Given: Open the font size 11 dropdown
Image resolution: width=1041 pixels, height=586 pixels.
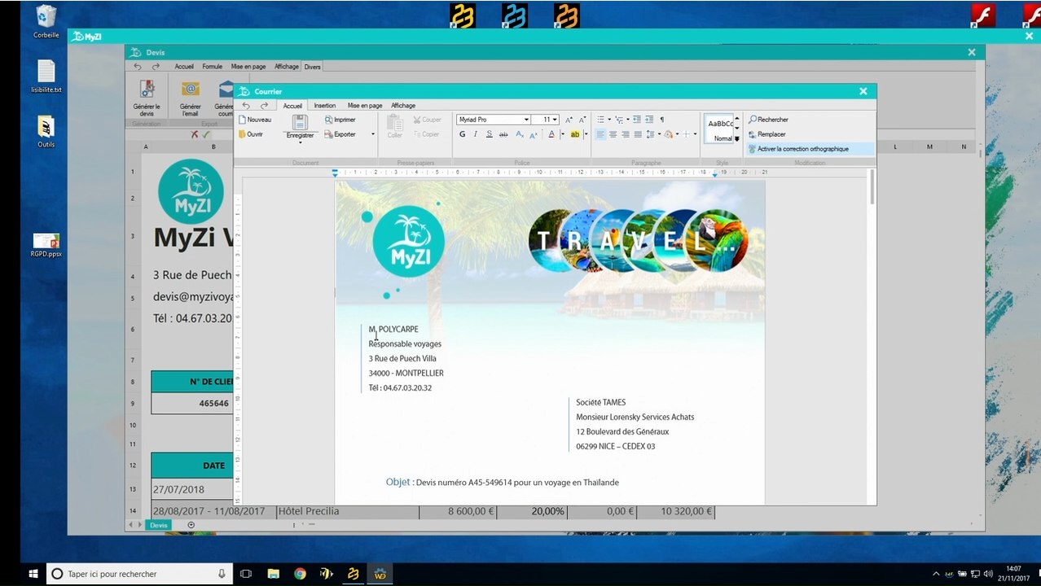Looking at the screenshot, I should tap(555, 120).
